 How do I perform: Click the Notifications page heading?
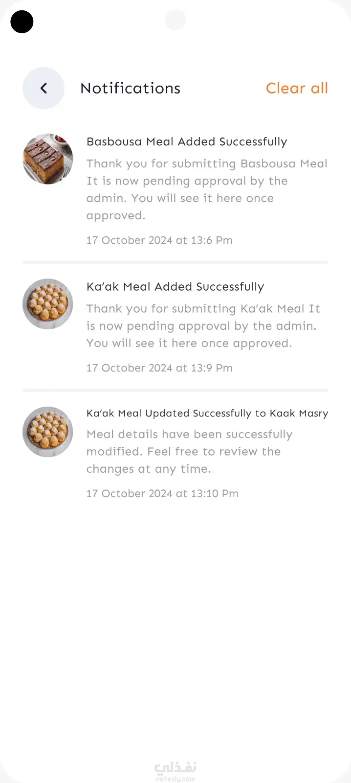(130, 88)
